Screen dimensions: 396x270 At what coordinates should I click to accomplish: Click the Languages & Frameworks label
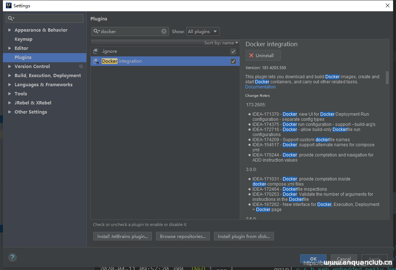pyautogui.click(x=43, y=84)
